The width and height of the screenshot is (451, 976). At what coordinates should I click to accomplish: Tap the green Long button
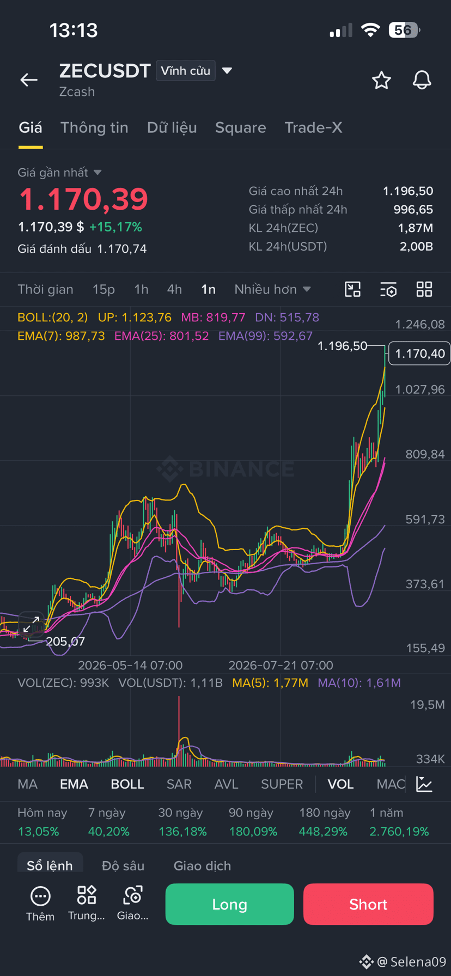(x=229, y=904)
